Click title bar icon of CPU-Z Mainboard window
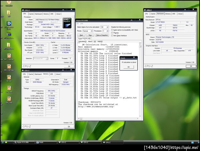This screenshot has height=151, width=200. click(145, 10)
